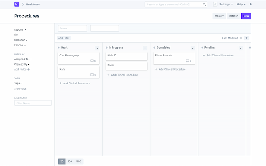Click comment icon on Carl Hemingway card
This screenshot has height=166, width=266.
tap(92, 61)
